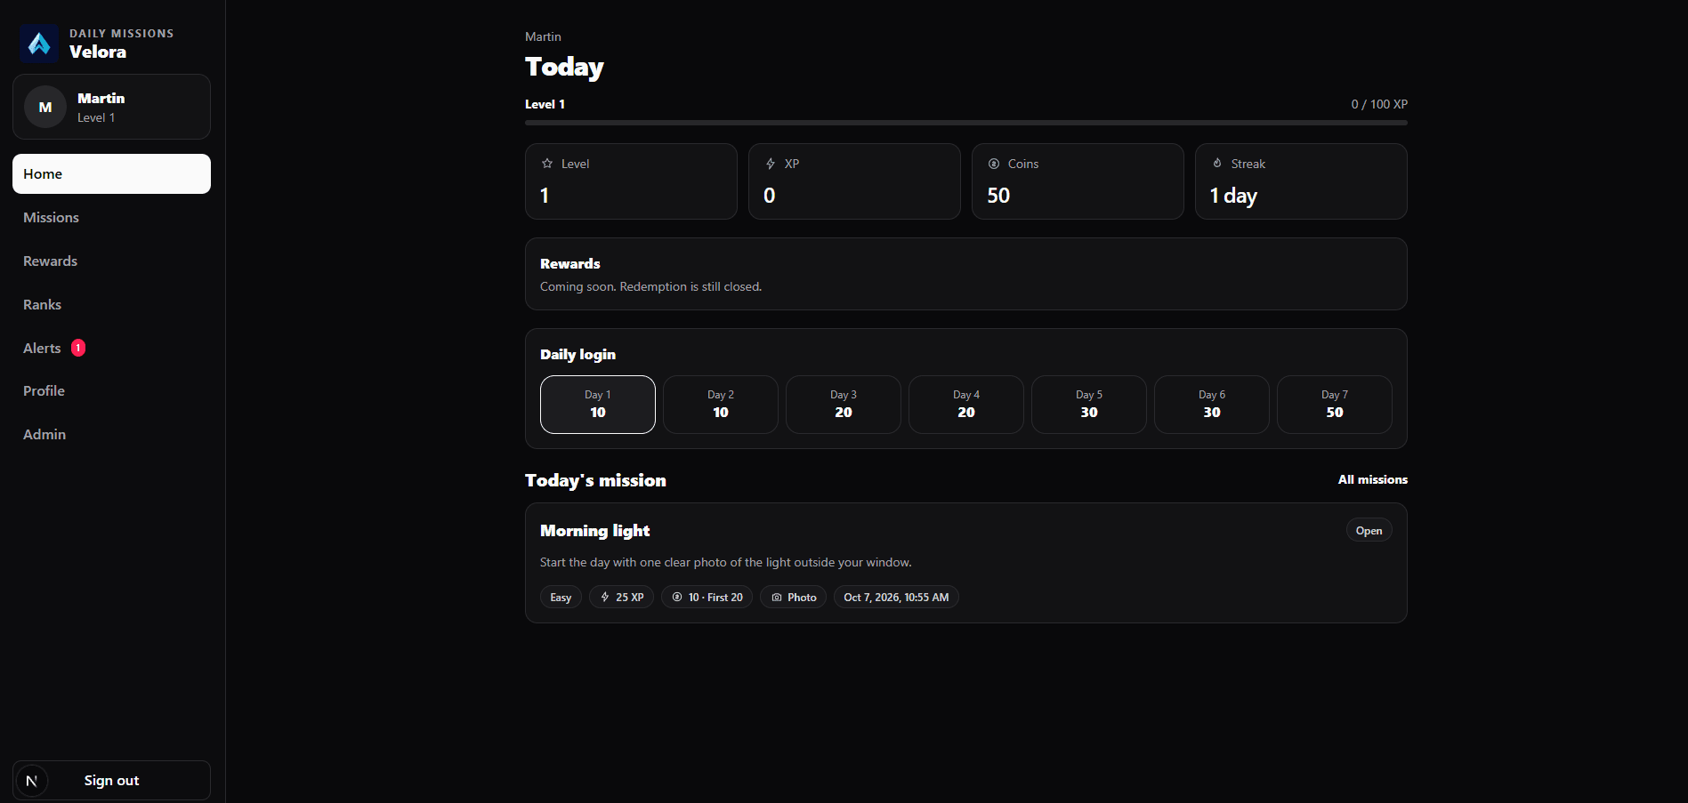Click the Velora logo icon
The width and height of the screenshot is (1688, 803).
[x=39, y=44]
